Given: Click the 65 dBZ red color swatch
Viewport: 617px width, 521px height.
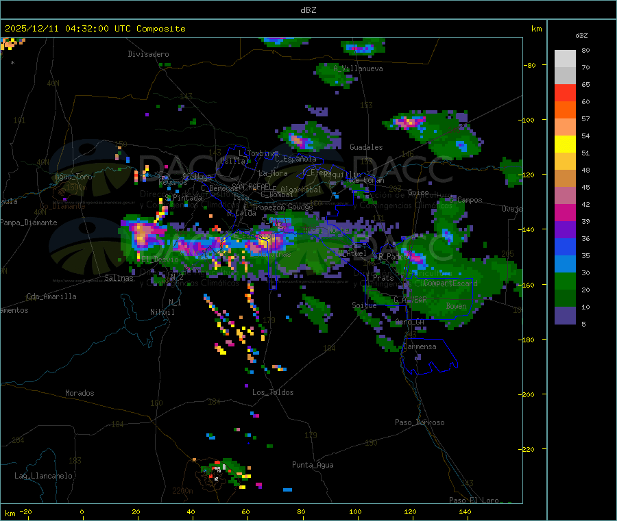Looking at the screenshot, I should point(565,92).
